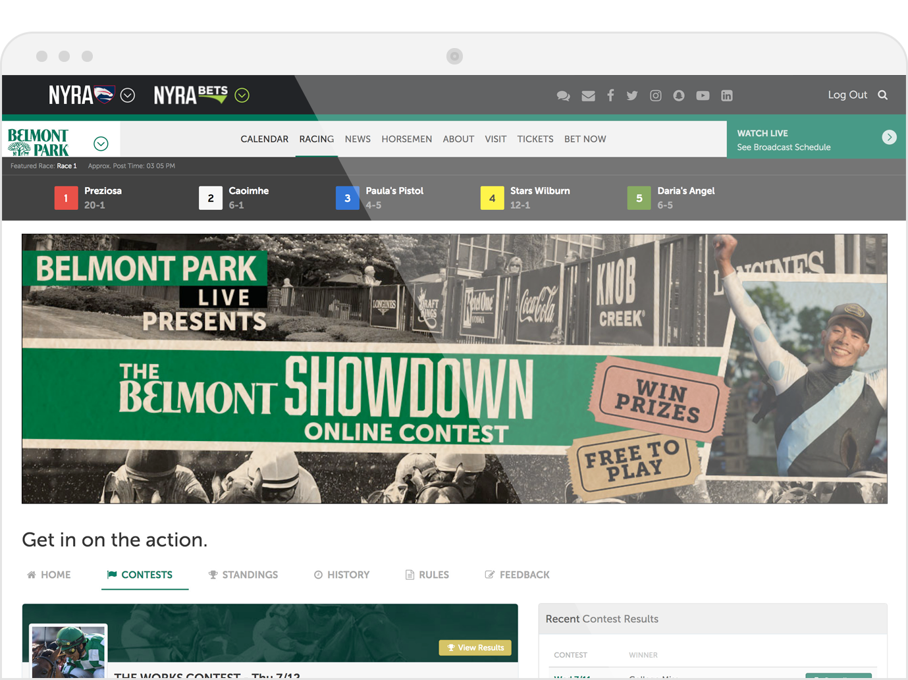
Task: Select yellow number 4 Stars Wilburn badge
Action: click(x=492, y=197)
